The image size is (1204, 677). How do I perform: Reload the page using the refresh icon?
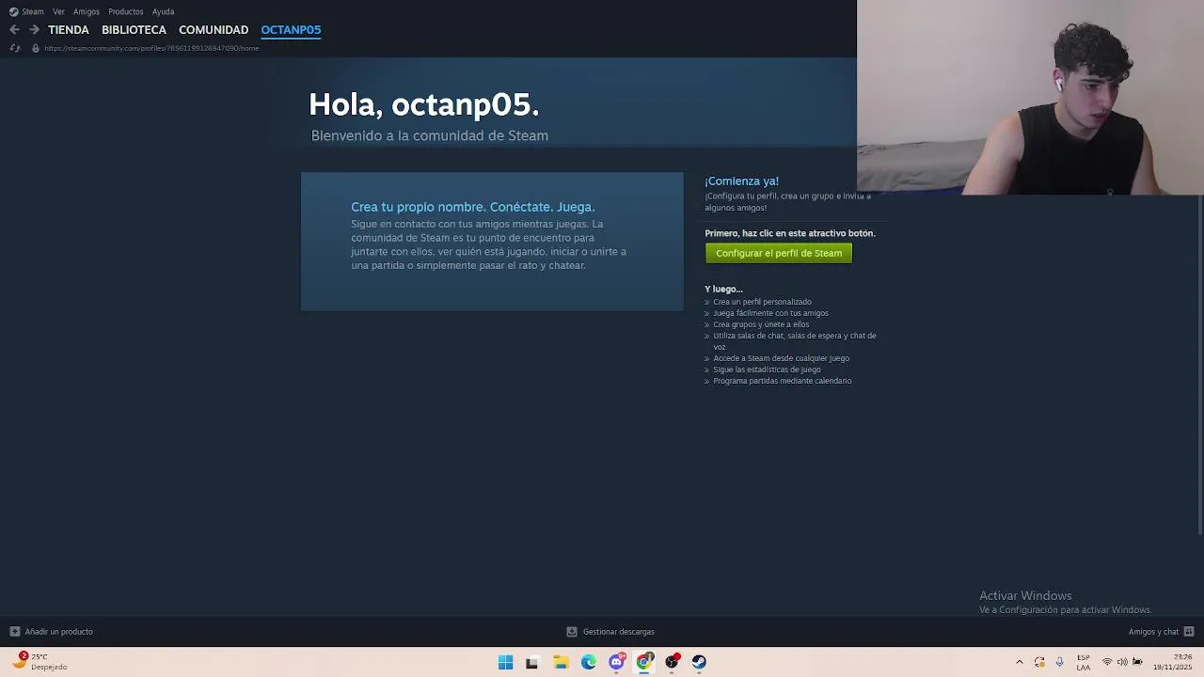pos(14,48)
